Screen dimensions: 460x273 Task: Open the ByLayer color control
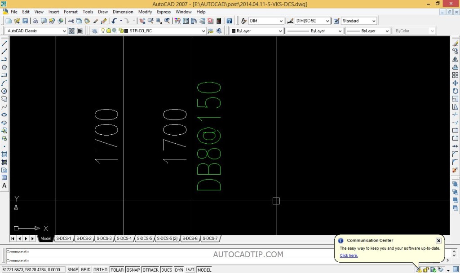281,31
